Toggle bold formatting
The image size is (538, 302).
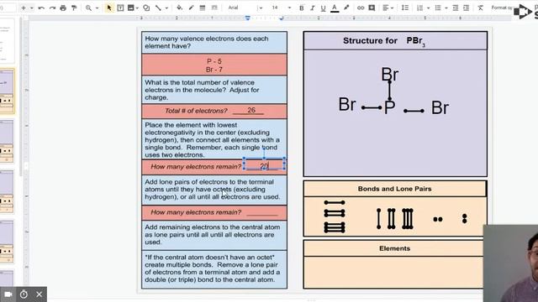(301, 8)
